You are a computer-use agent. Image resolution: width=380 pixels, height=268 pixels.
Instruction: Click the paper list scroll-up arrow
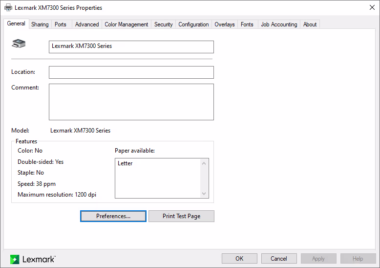(x=204, y=163)
